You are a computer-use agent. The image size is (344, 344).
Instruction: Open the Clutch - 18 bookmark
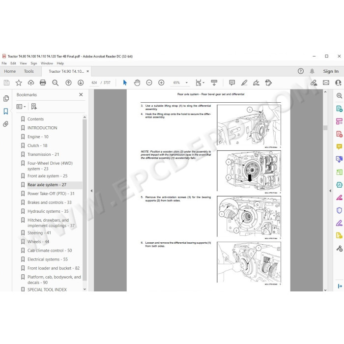37,145
